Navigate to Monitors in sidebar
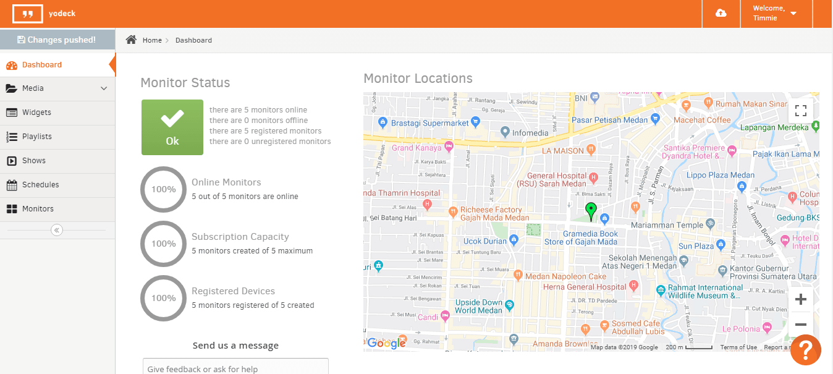833x374 pixels. (x=38, y=209)
